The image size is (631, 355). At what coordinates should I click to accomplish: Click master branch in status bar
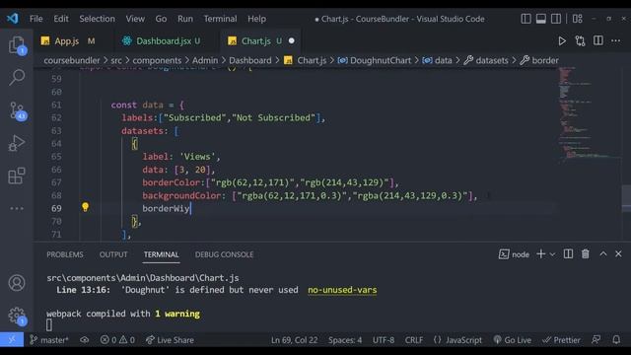49,339
